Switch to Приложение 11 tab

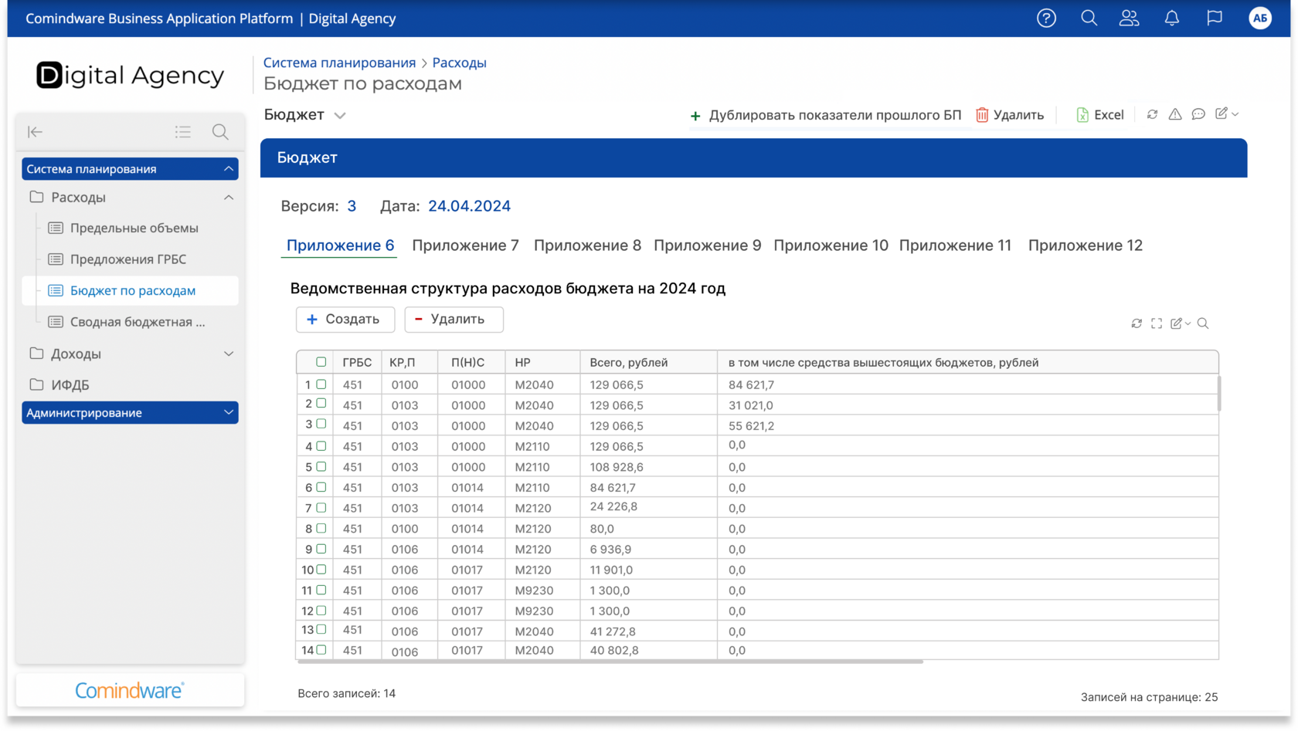pyautogui.click(x=955, y=245)
